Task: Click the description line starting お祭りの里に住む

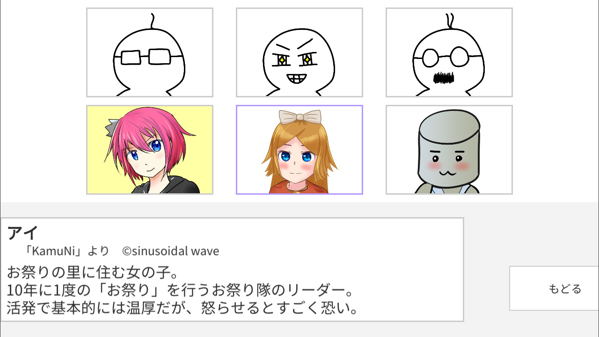Action: (93, 272)
